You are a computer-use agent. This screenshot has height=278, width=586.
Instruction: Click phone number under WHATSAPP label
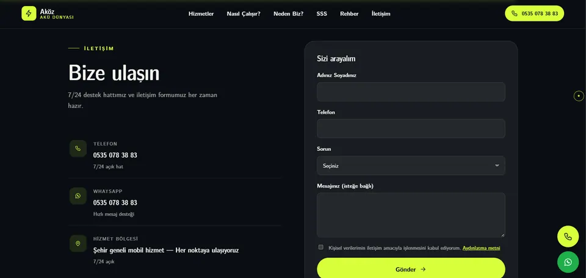pyautogui.click(x=115, y=203)
